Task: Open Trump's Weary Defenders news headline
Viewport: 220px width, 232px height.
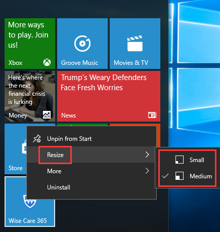Action: coord(104,83)
